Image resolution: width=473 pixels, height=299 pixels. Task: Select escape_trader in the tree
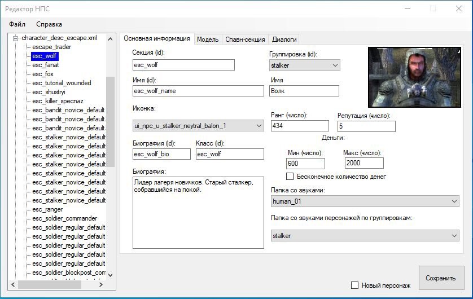pos(51,47)
